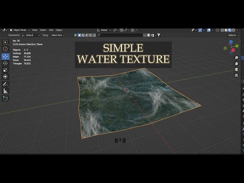Open the Select menu
Image resolution: width=244 pixels, height=183 pixels.
point(43,30)
